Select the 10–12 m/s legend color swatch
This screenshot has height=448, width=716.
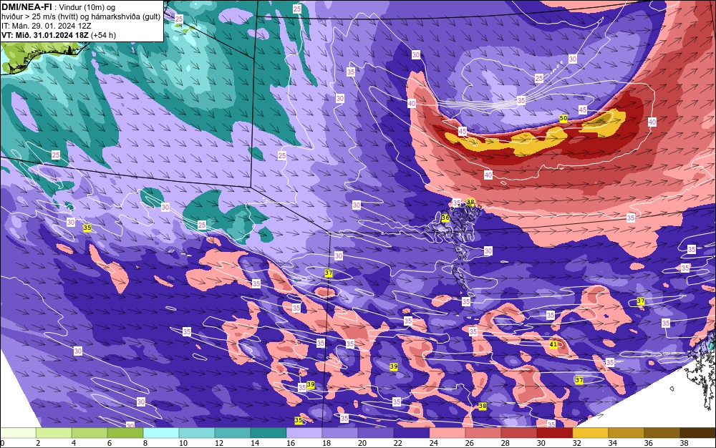pyautogui.click(x=197, y=433)
